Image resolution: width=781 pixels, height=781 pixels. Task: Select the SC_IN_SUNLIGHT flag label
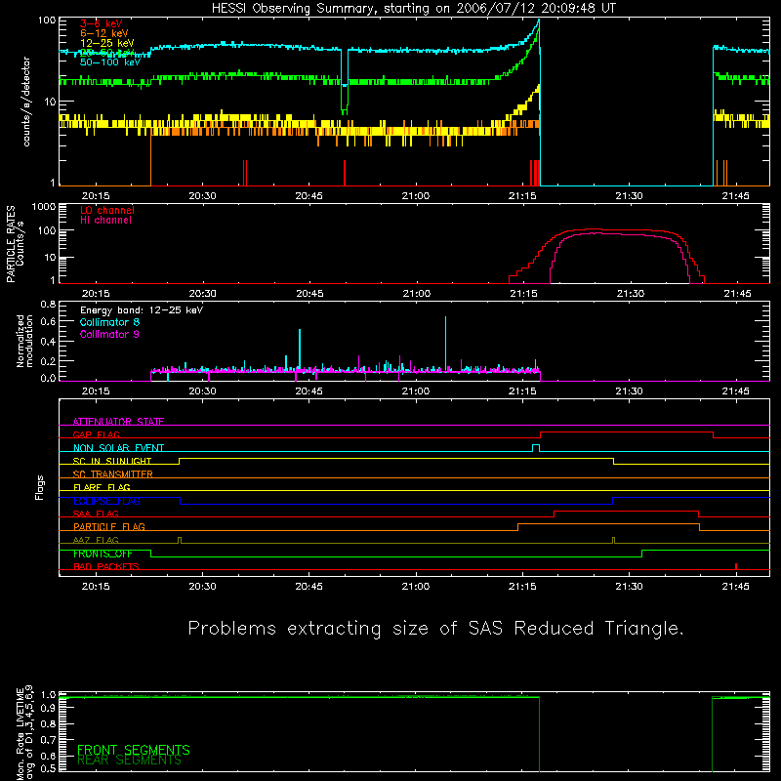click(112, 461)
